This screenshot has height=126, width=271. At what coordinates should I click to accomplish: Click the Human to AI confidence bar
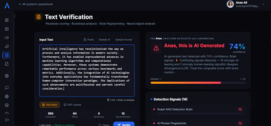[x=198, y=83]
